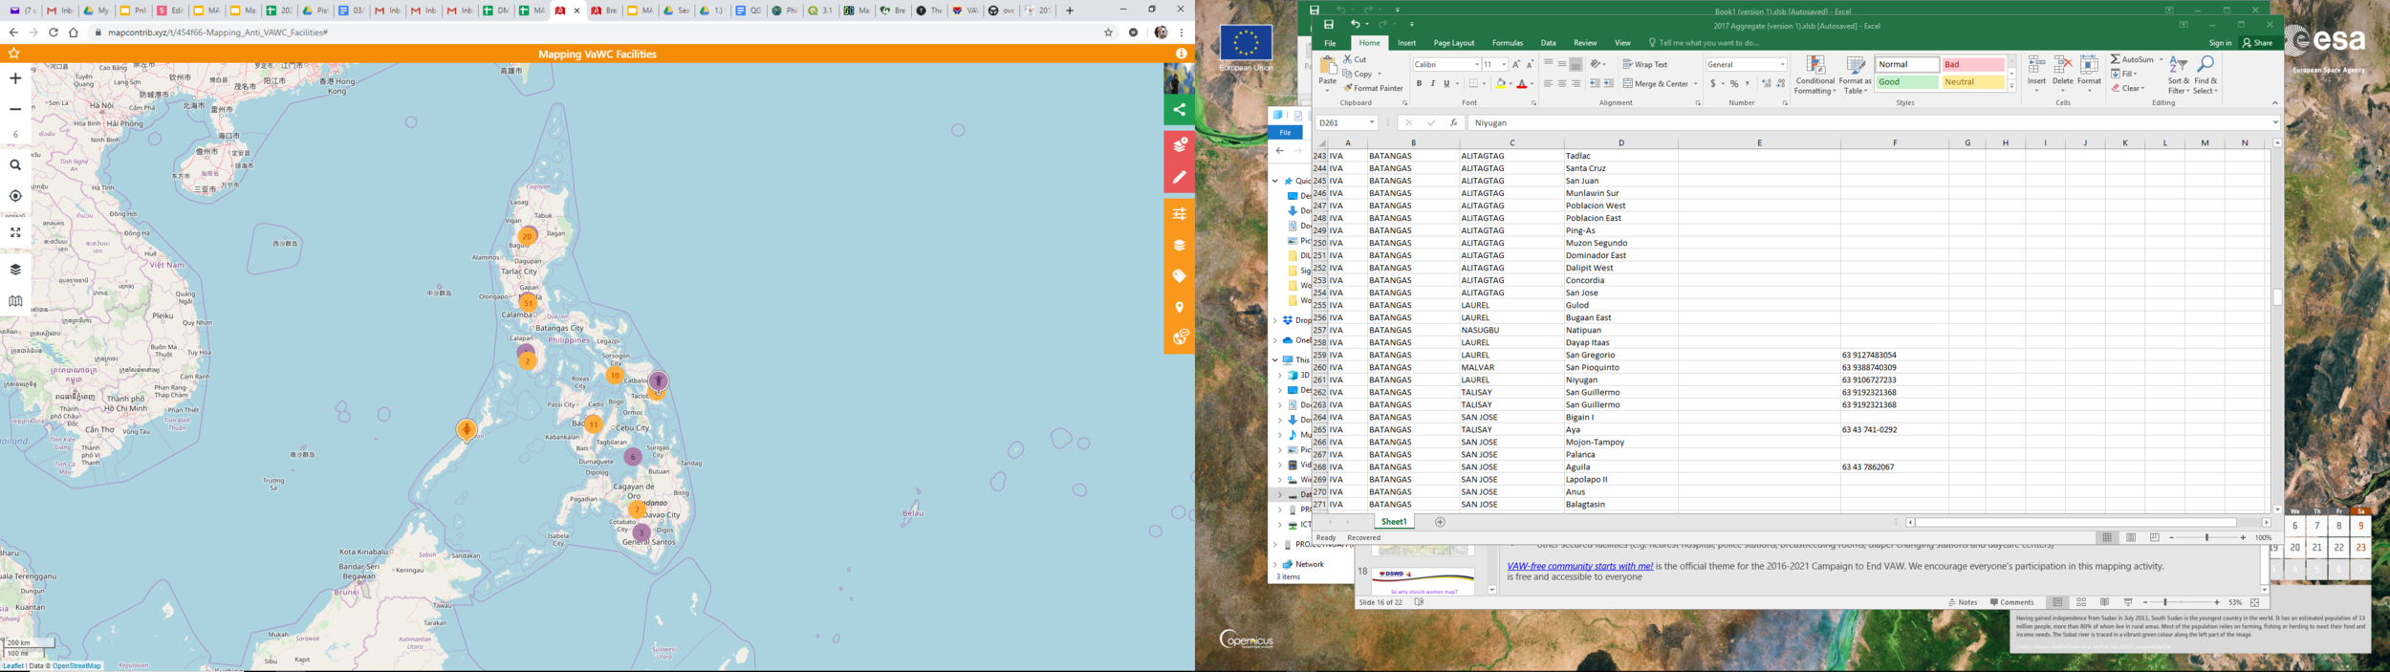
Task: Click the Paste button in Excel
Action: click(x=1328, y=73)
